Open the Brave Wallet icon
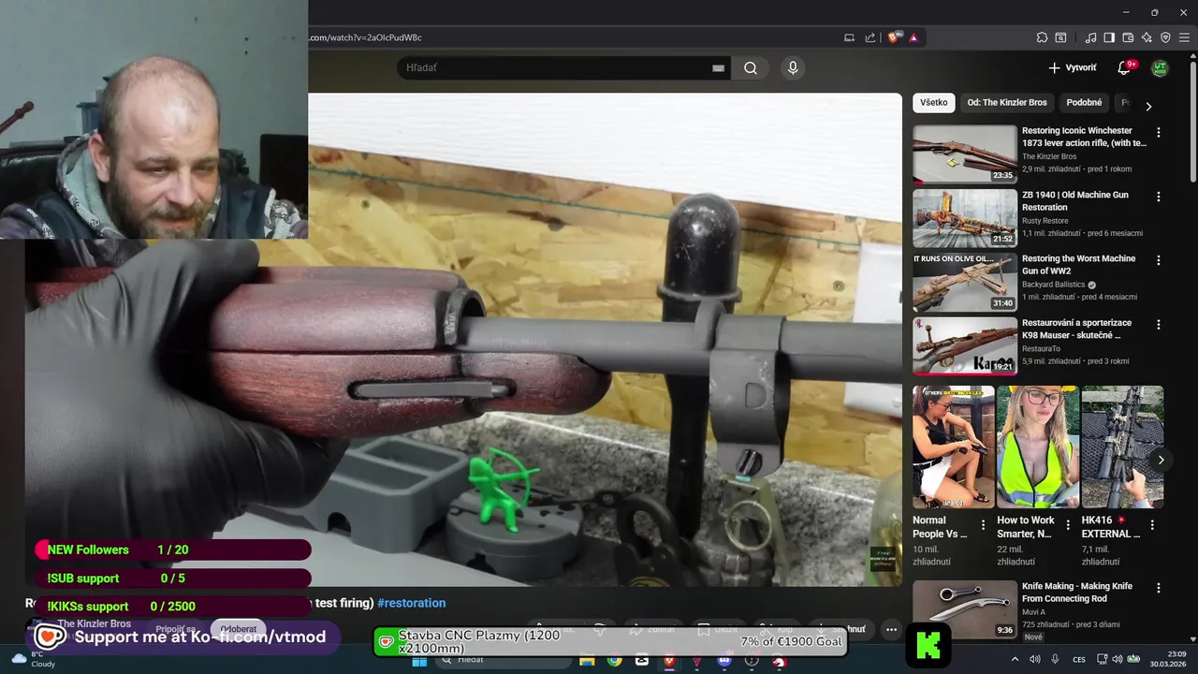This screenshot has height=674, width=1198. point(1128,37)
